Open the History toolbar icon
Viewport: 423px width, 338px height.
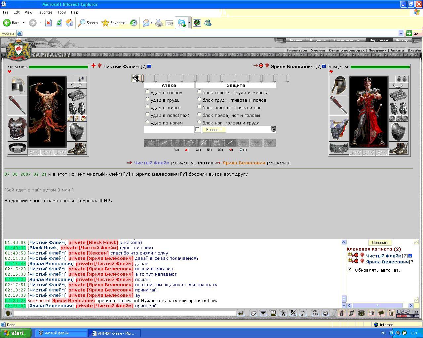(x=134, y=23)
